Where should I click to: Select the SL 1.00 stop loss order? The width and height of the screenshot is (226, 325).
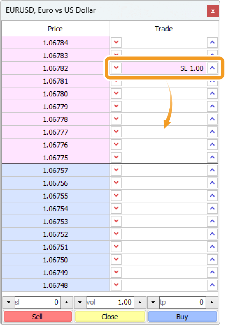(x=164, y=68)
